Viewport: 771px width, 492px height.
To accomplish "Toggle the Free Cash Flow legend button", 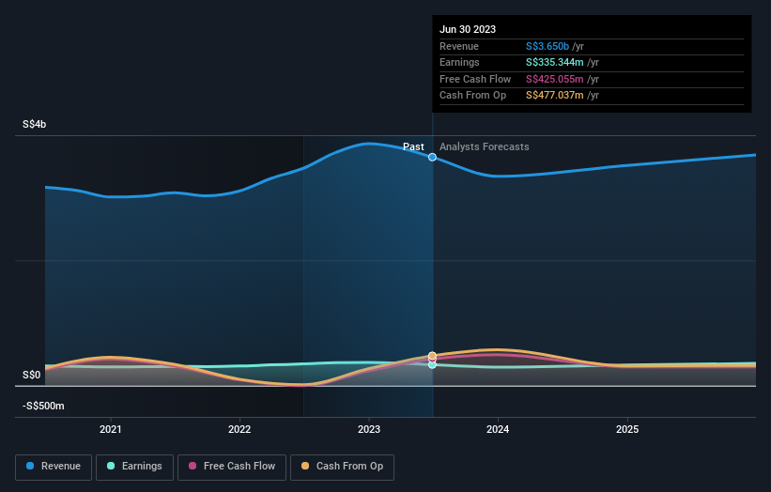I will click(x=232, y=467).
